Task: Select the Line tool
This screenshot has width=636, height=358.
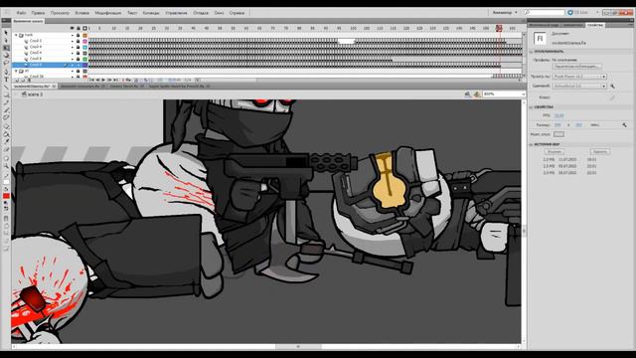Action: pyautogui.click(x=6, y=88)
